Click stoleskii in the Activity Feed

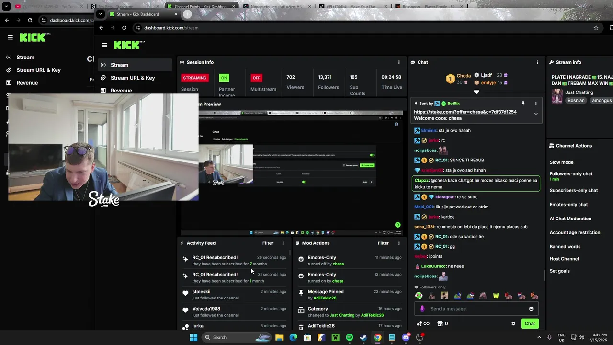(201, 291)
